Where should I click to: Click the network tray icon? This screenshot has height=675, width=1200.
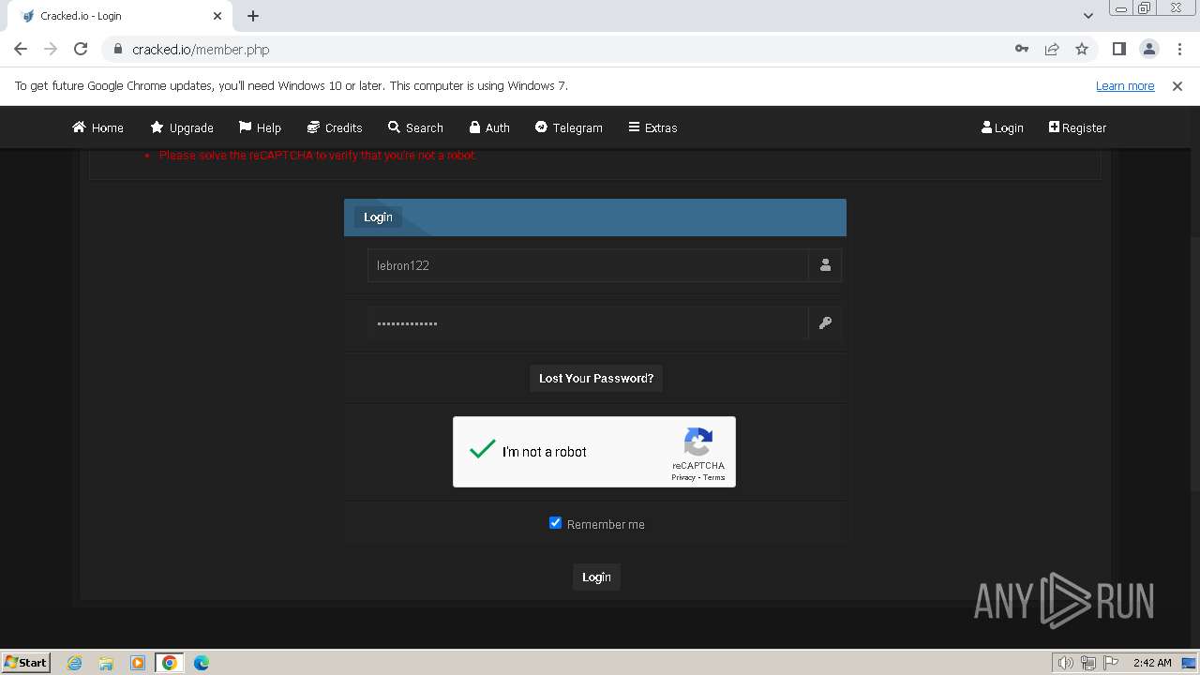tap(1088, 663)
